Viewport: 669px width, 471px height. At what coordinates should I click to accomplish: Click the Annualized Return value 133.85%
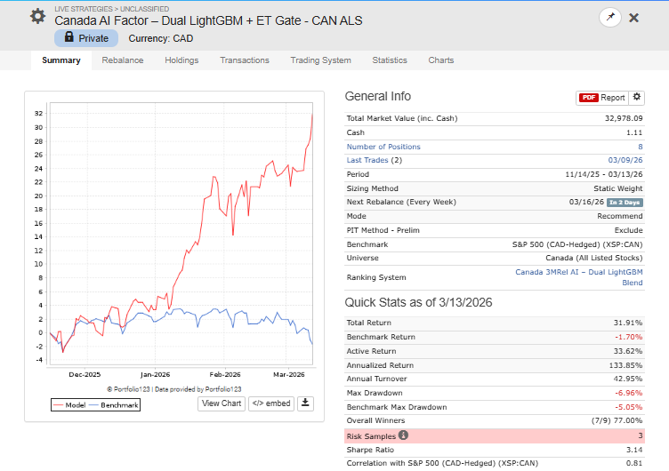coord(625,365)
